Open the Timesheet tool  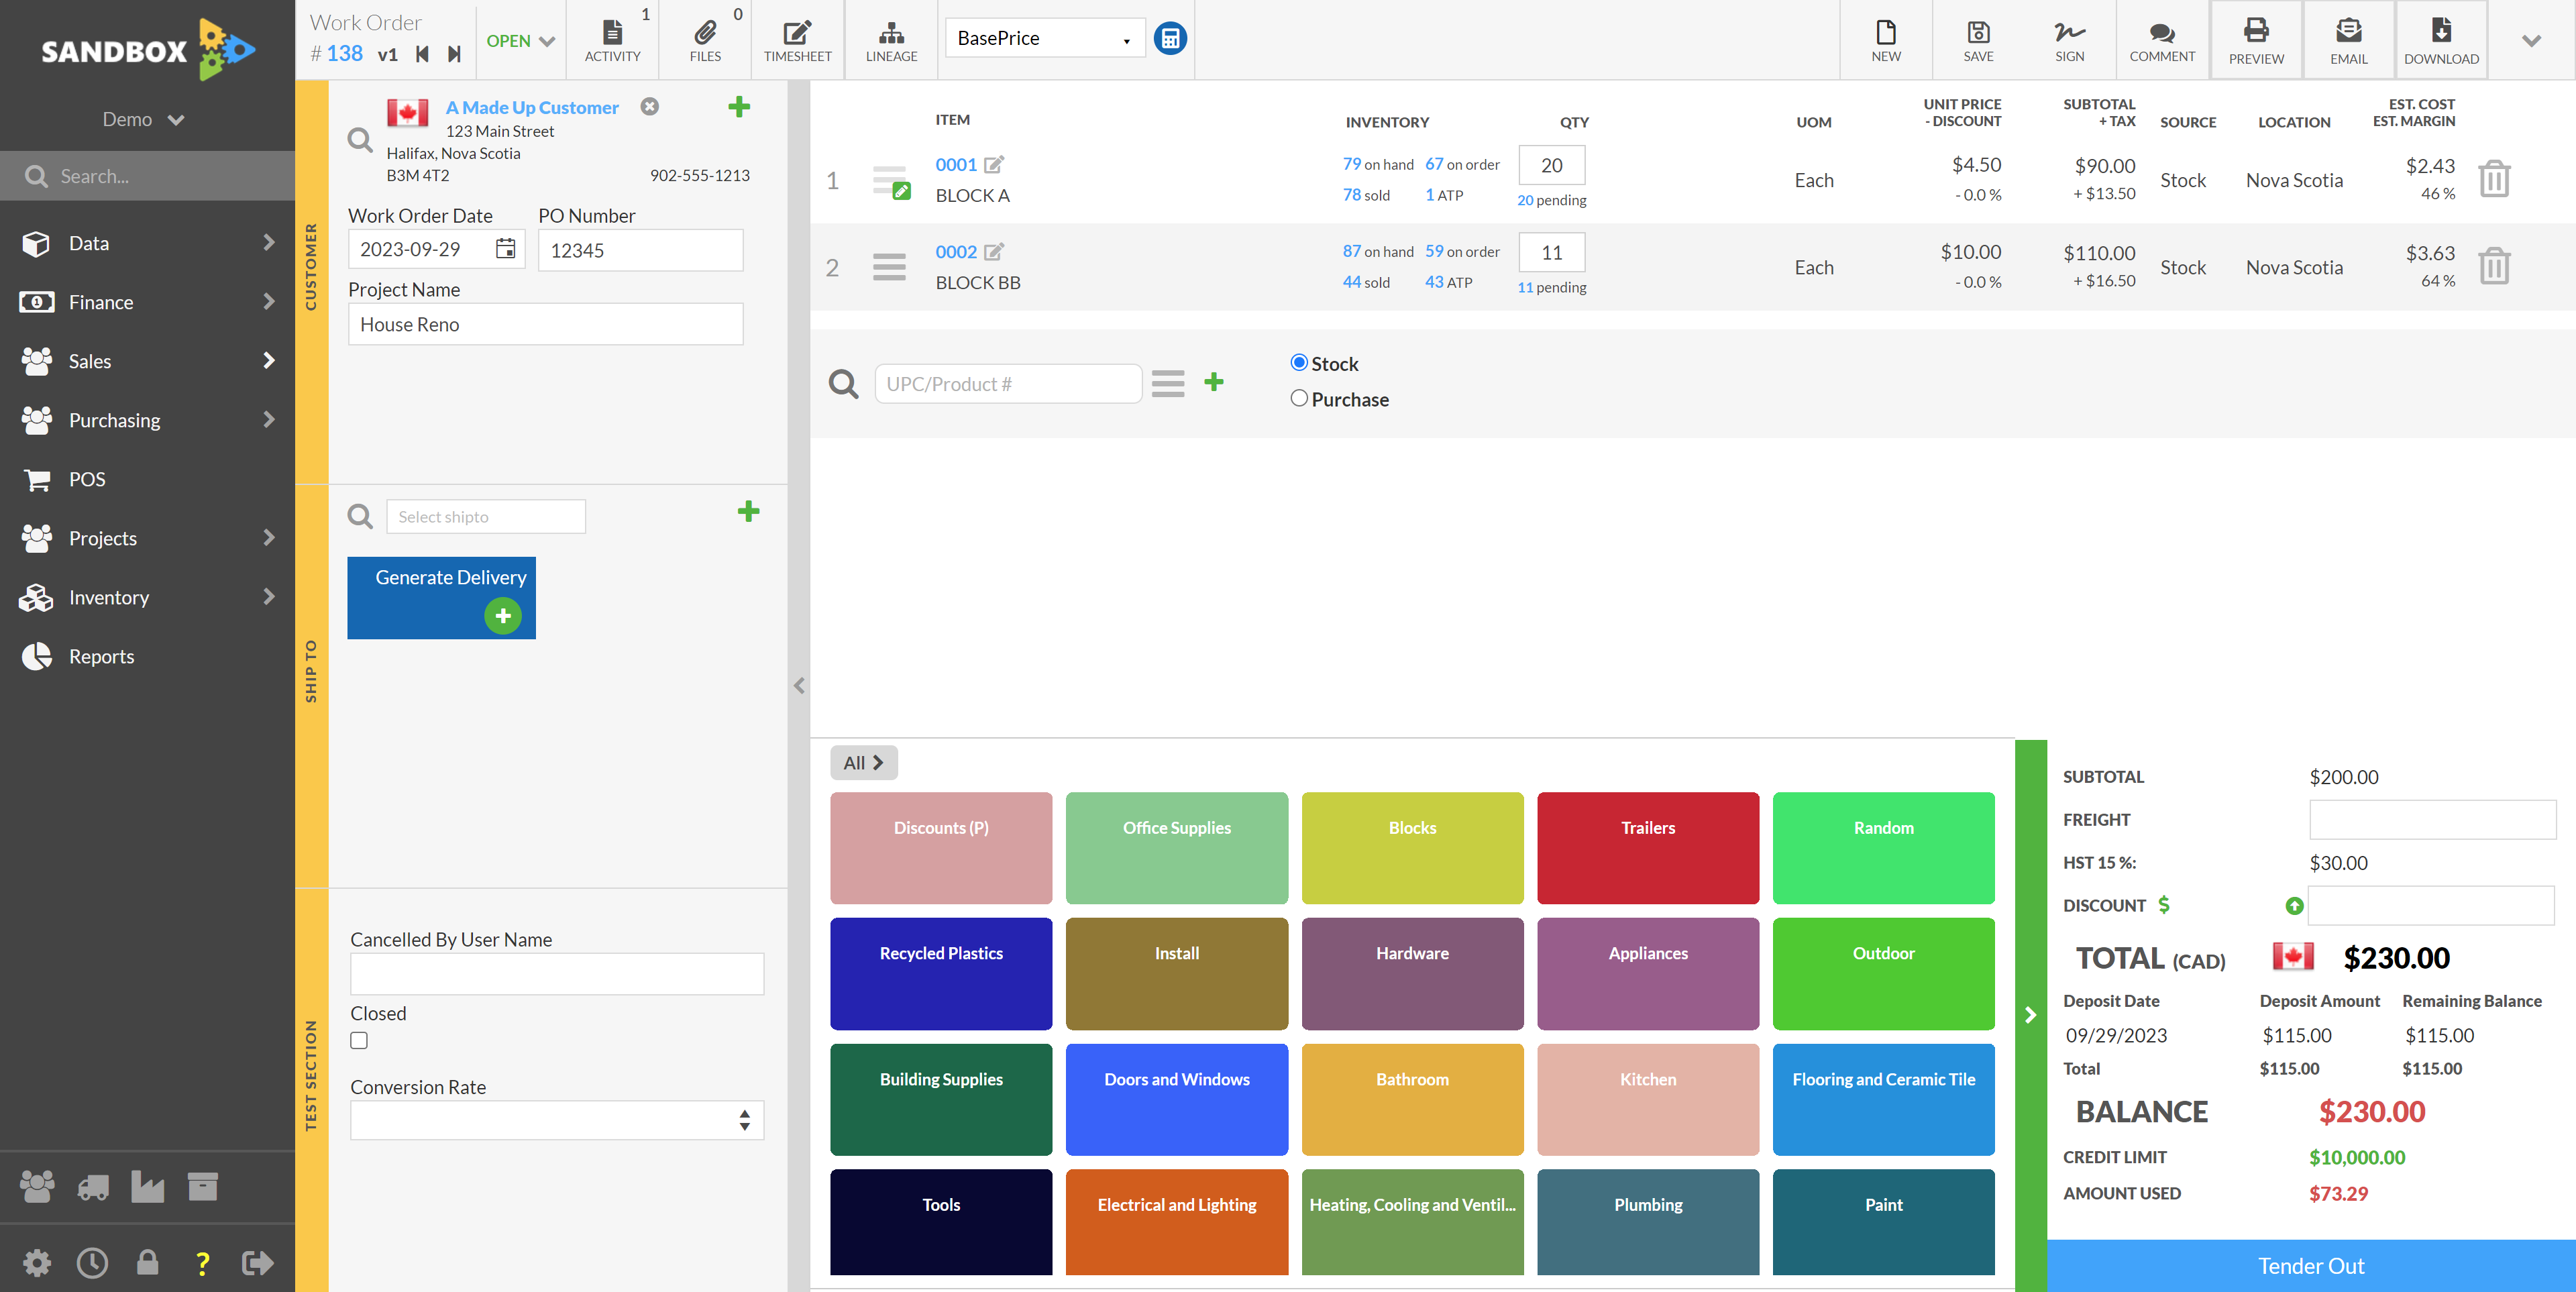797,40
